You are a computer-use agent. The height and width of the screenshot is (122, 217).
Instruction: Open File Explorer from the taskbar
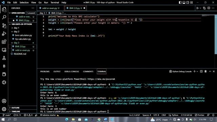point(73,119)
